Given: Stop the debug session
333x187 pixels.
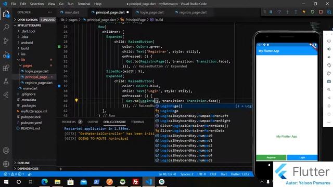Looking at the screenshot, I should coord(321,12).
